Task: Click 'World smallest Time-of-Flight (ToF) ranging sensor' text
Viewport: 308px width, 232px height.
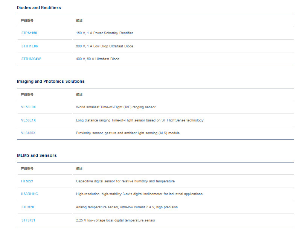Action: 116,107
